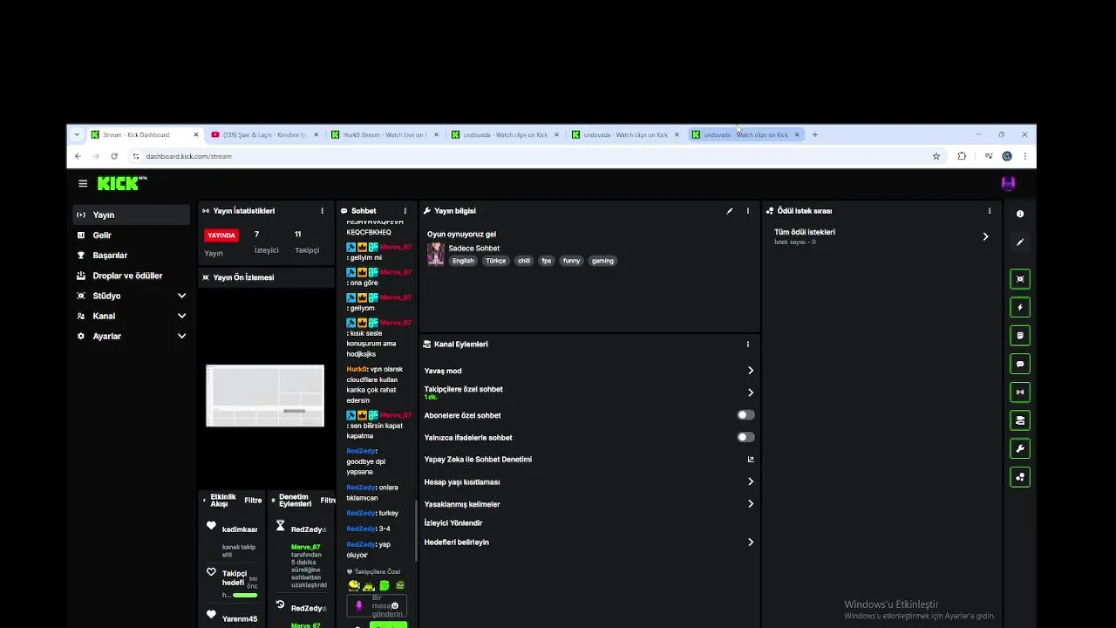Screen dimensions: 1116x628
Task: Open the Kanal Eylemleri three-dot menu
Action: (747, 345)
